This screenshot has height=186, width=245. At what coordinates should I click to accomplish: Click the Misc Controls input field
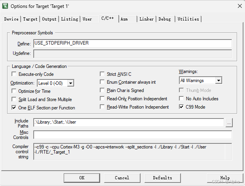133,135
